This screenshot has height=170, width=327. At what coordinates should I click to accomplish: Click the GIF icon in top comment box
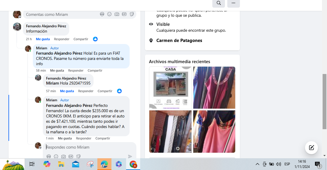tap(124, 14)
